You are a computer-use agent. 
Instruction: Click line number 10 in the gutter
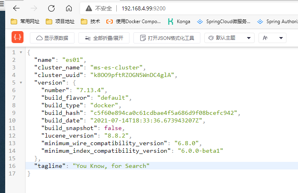12,120
